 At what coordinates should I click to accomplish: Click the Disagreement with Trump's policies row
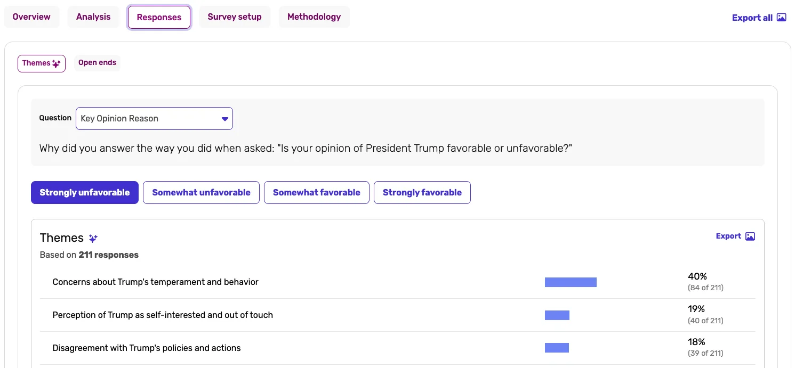point(147,348)
